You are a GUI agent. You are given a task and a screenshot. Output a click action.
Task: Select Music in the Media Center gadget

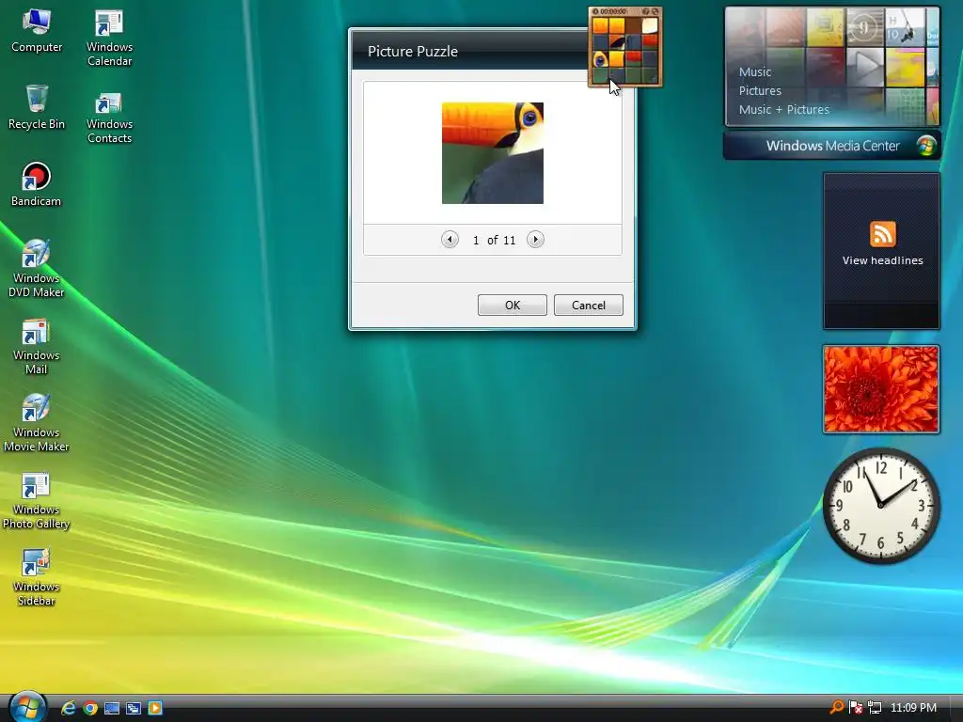755,71
